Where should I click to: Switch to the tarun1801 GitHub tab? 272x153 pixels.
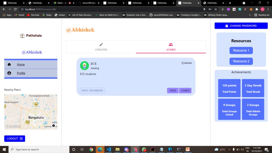click(89, 3)
